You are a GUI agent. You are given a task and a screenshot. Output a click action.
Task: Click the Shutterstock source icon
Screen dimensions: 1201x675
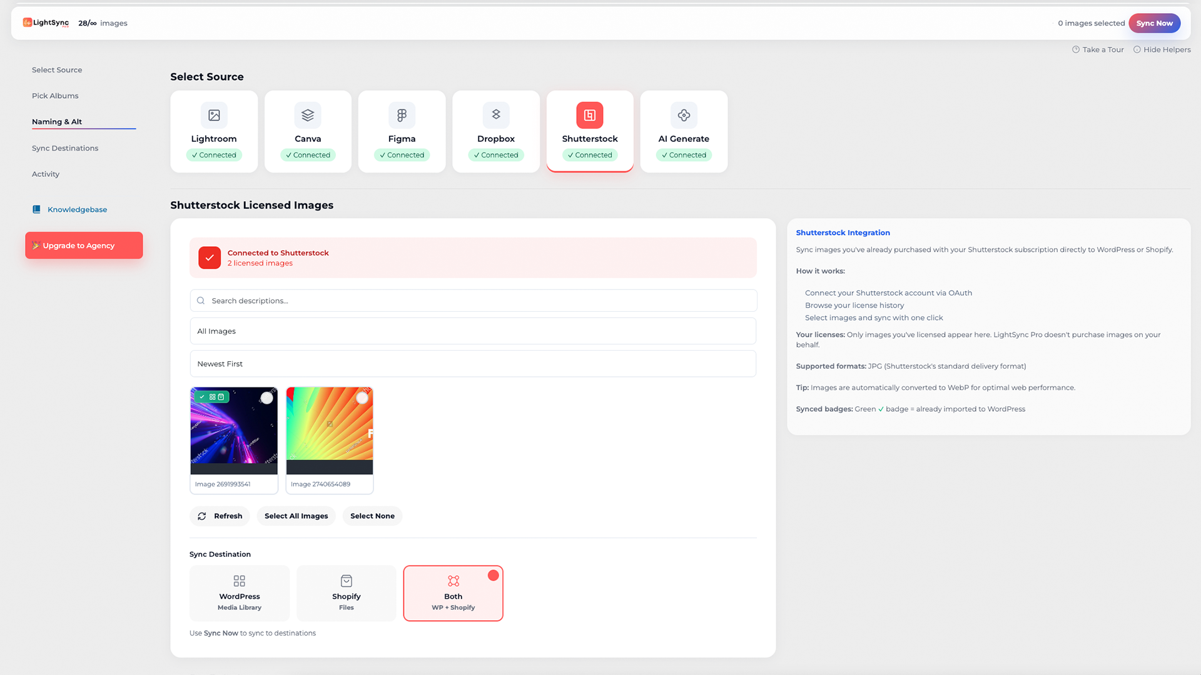click(589, 115)
